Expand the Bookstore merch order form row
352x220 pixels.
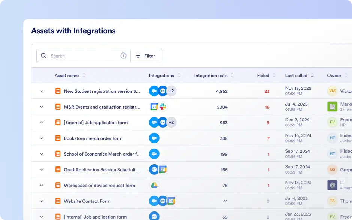42,138
